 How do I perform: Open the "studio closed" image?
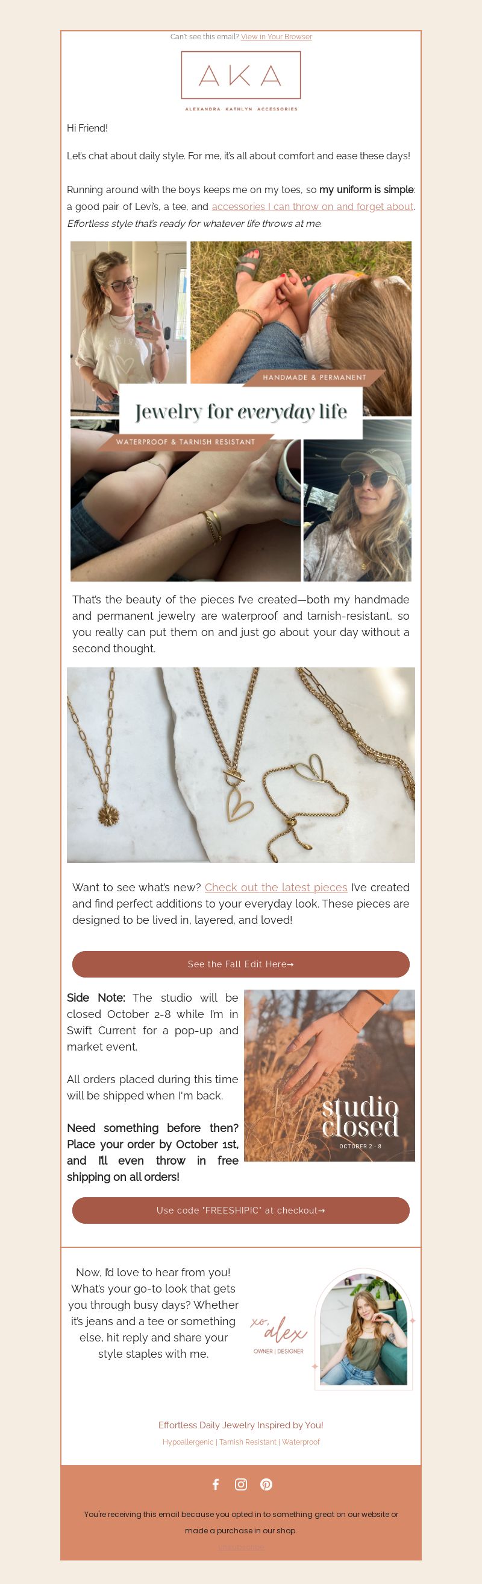click(330, 1075)
